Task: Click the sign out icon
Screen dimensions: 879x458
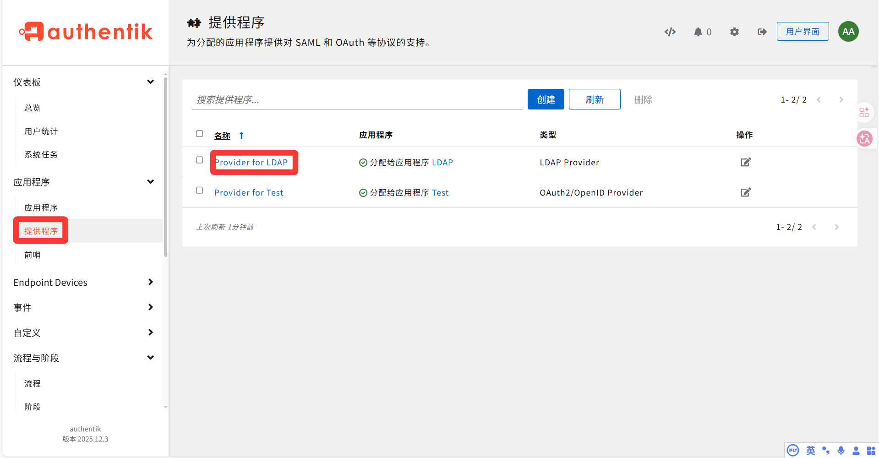Action: point(762,32)
